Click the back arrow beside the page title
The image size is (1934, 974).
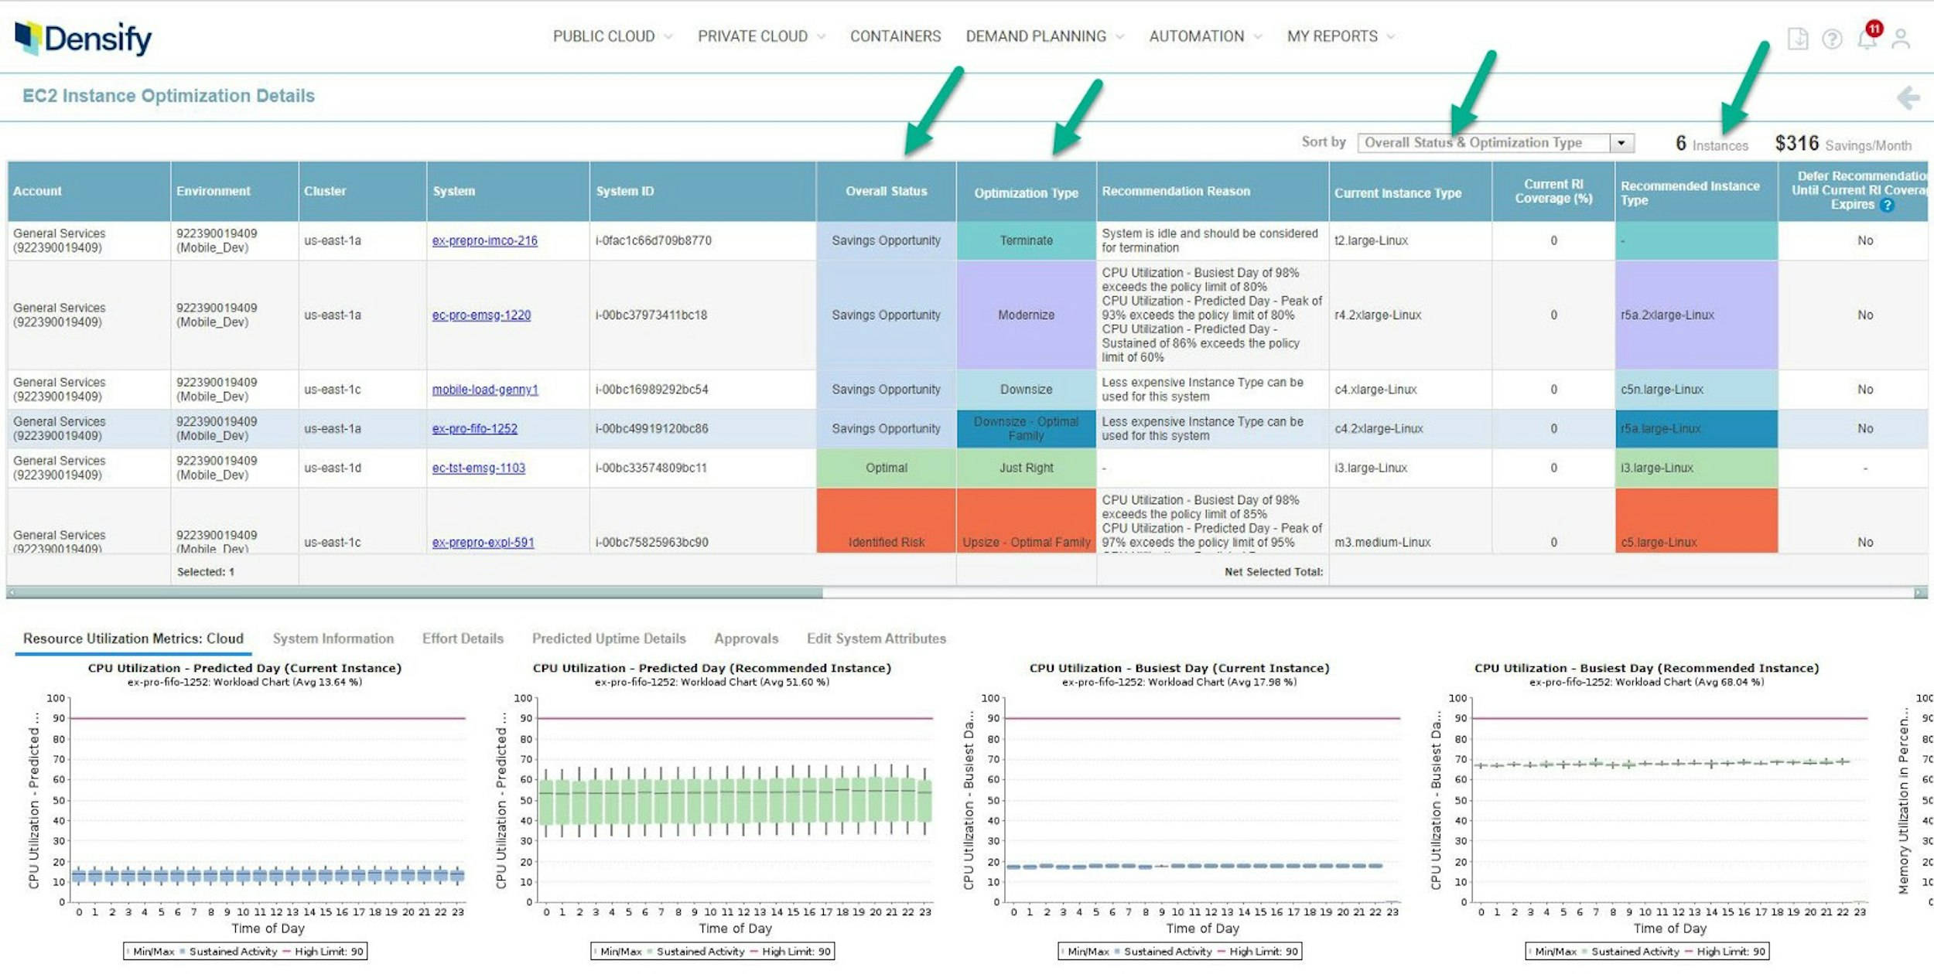(1909, 98)
